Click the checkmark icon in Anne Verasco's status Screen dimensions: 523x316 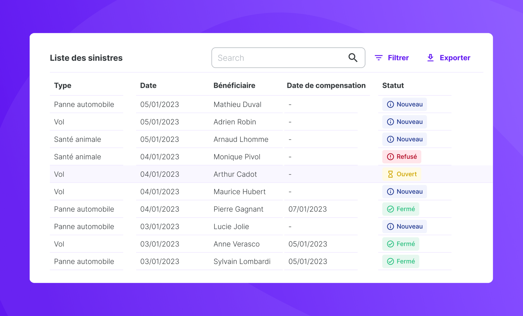[x=390, y=244]
